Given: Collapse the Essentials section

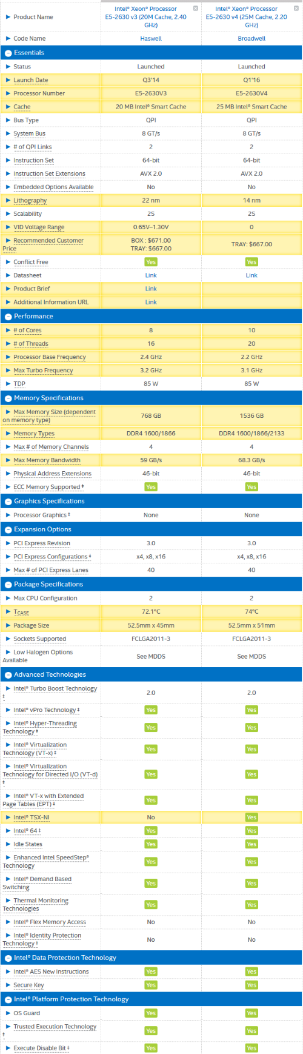Looking at the screenshot, I should (8, 53).
